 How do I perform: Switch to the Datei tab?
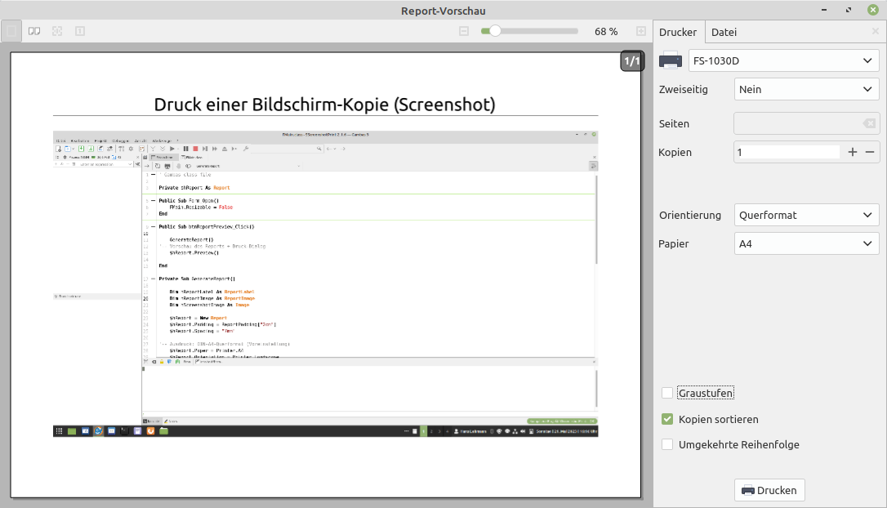(x=724, y=33)
